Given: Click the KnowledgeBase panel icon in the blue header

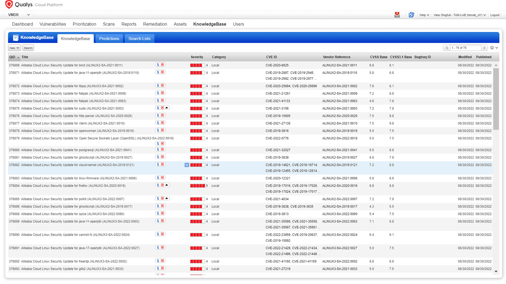Looking at the screenshot, I should coord(16,37).
